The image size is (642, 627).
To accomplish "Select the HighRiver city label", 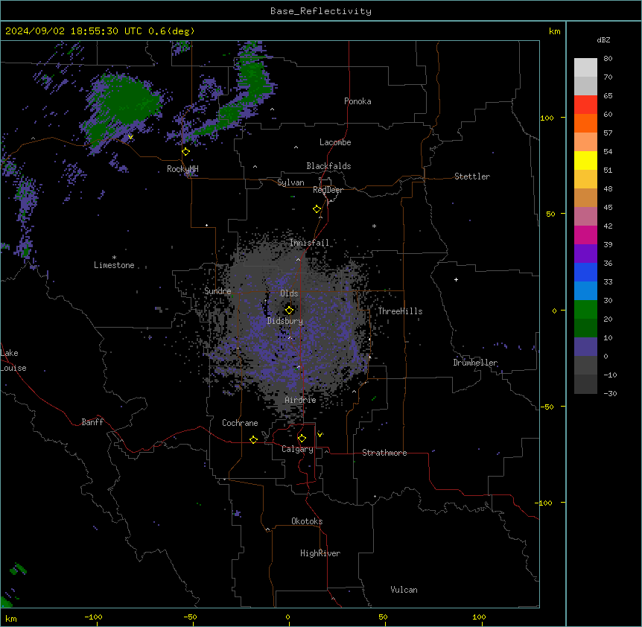I will tap(320, 553).
